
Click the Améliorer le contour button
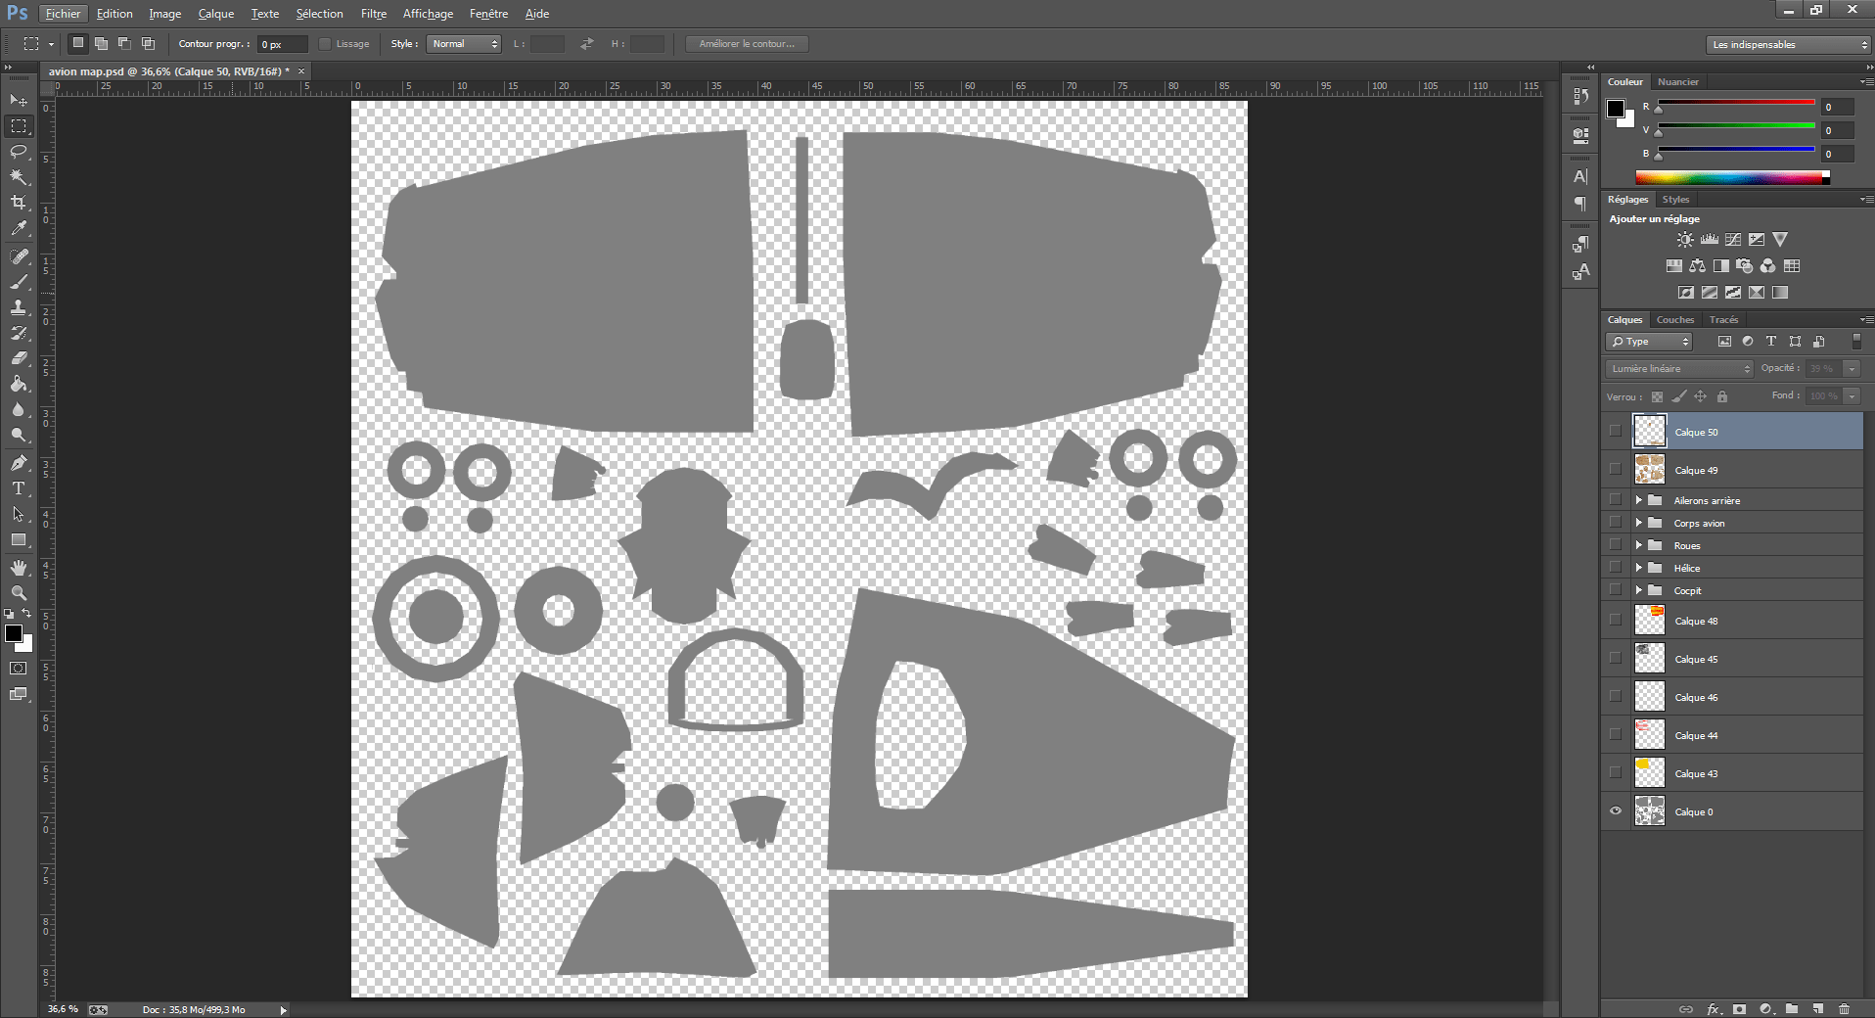click(747, 44)
